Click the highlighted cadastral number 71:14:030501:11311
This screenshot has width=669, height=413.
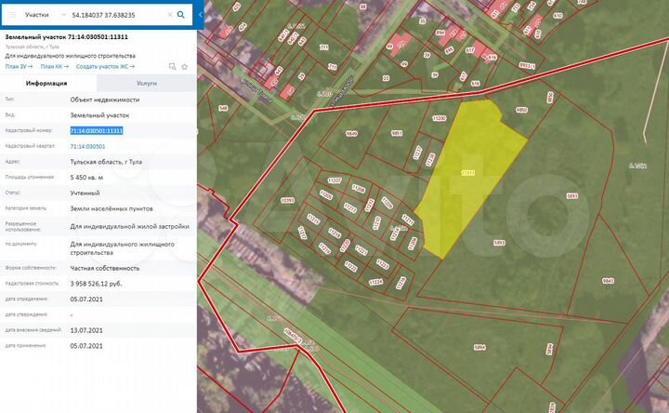pos(97,131)
